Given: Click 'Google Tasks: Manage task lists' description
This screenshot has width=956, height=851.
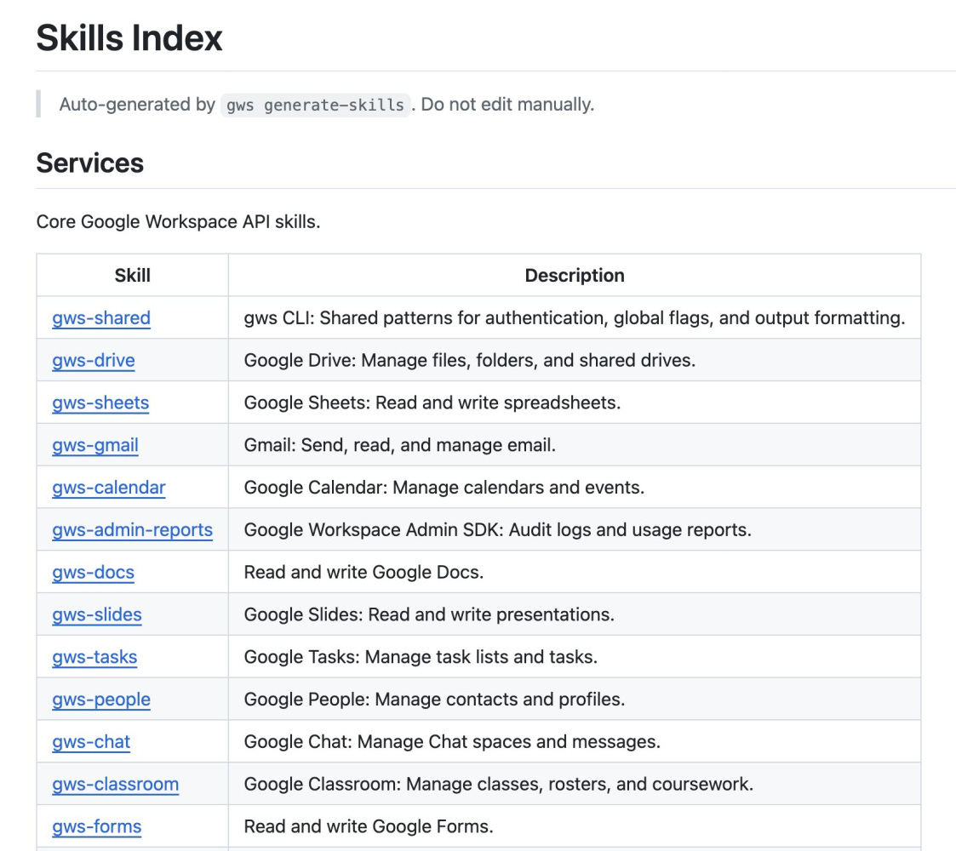Looking at the screenshot, I should pos(421,656).
